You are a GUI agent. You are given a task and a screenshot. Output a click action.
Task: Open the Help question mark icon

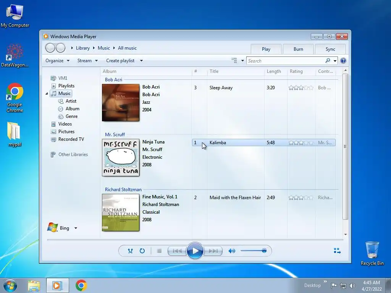[x=343, y=61]
